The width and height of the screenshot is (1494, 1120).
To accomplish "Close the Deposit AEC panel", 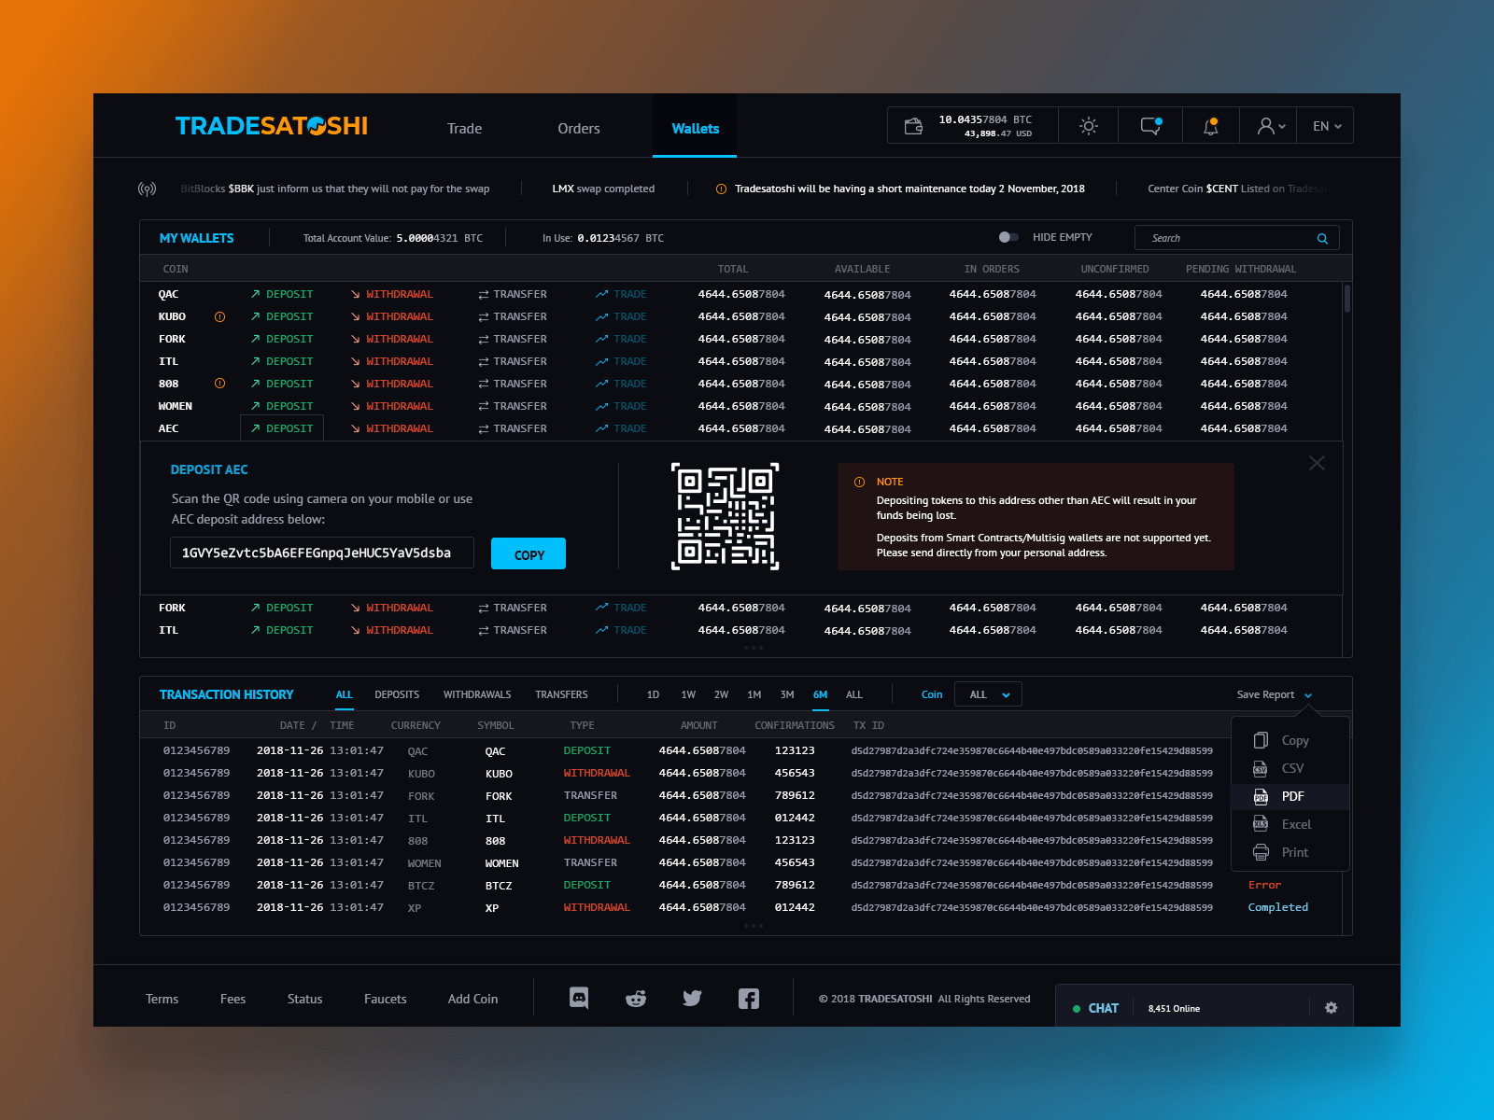I will coord(1317,463).
